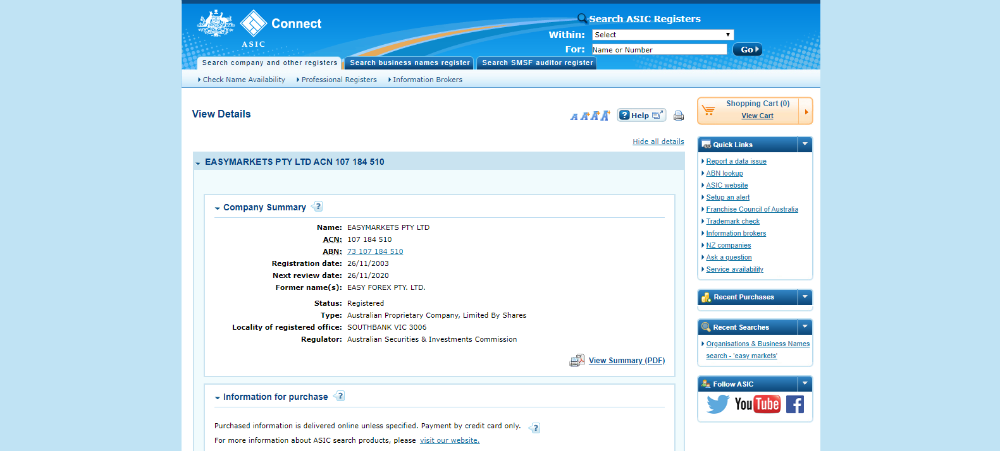Open ABN lookup quick link
The width and height of the screenshot is (1000, 451).
(x=724, y=173)
